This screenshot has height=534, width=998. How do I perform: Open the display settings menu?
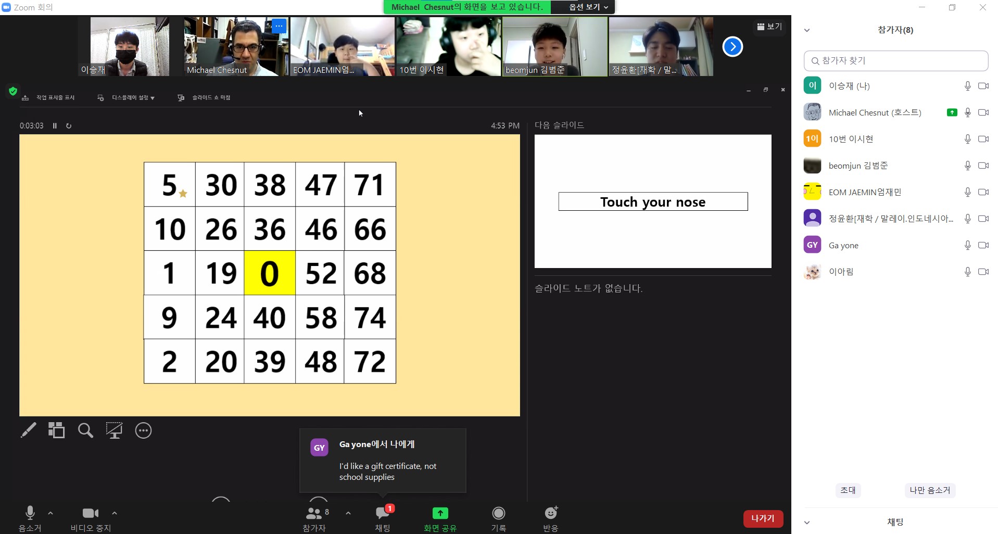click(126, 98)
